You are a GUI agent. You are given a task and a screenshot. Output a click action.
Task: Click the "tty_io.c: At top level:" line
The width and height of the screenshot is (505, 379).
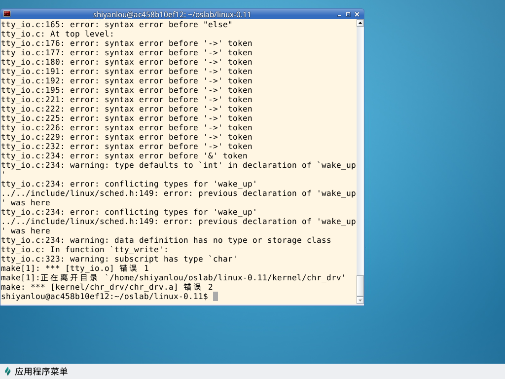tap(57, 34)
